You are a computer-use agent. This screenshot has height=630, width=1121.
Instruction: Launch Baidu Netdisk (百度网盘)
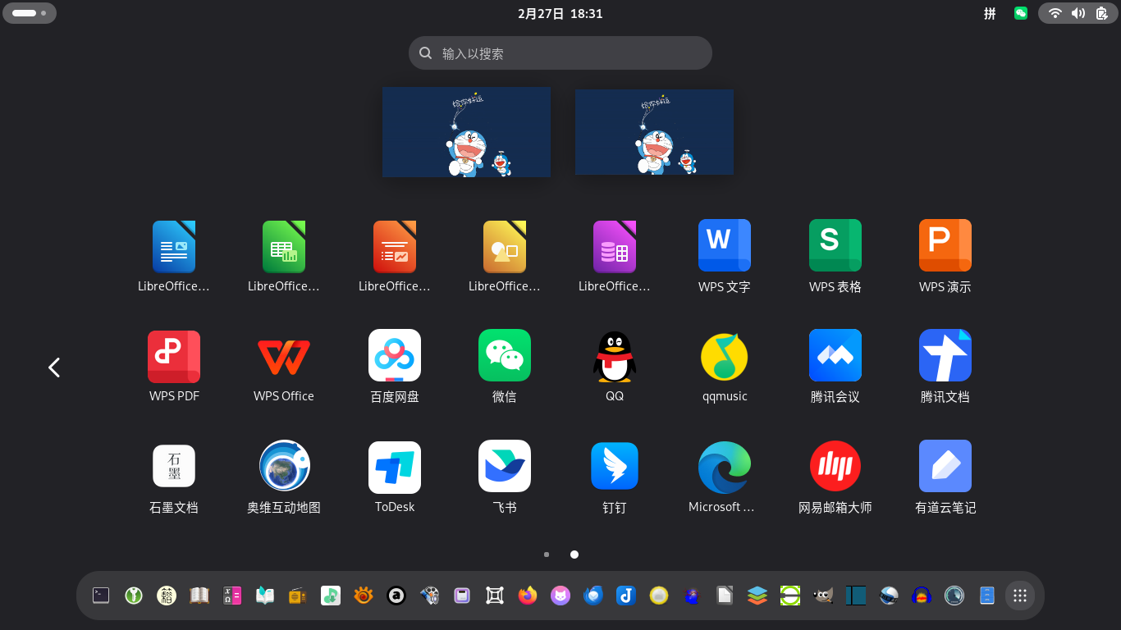coord(394,356)
